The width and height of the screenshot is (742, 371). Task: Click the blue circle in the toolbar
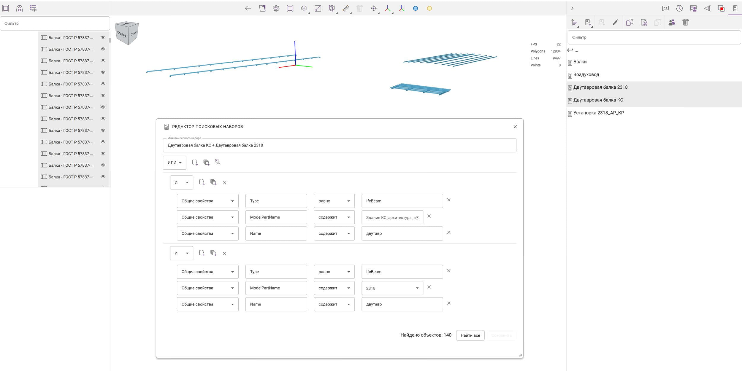416,8
